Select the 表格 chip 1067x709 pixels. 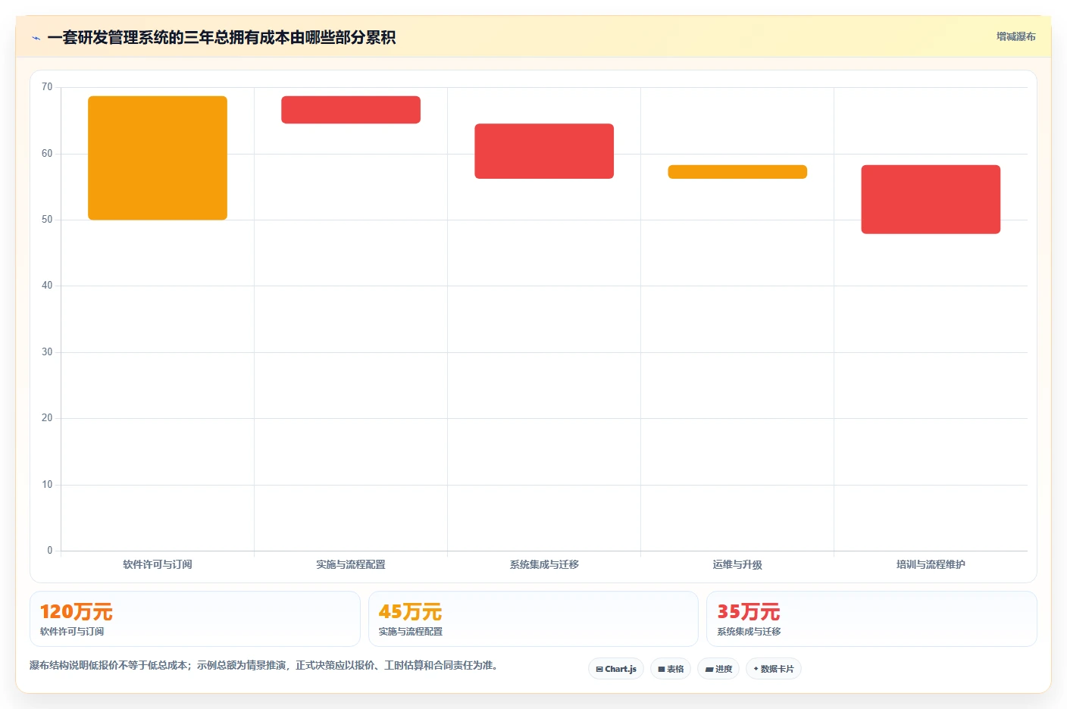671,669
